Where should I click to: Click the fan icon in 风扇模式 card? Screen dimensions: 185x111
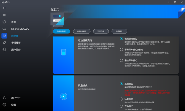pyautogui.click(x=64, y=96)
